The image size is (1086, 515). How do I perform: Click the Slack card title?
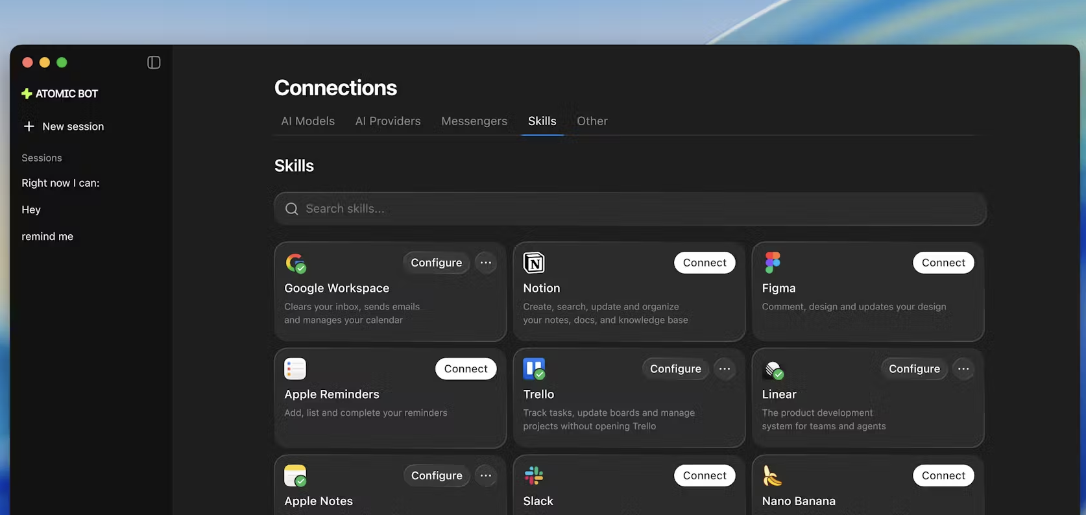pos(538,501)
